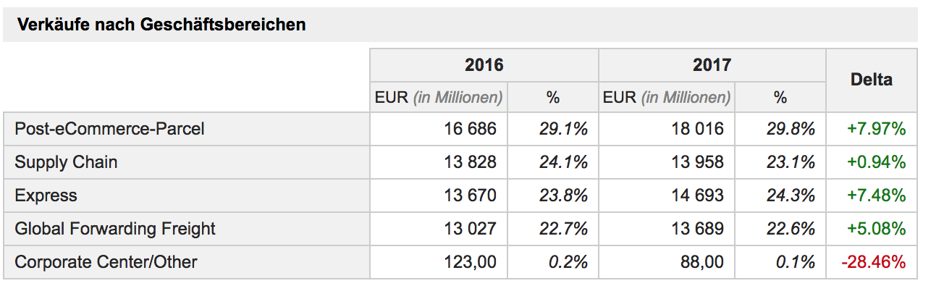944x307 pixels.
Task: Select the 24.1% Supply Chain share cell
Action: tap(563, 162)
